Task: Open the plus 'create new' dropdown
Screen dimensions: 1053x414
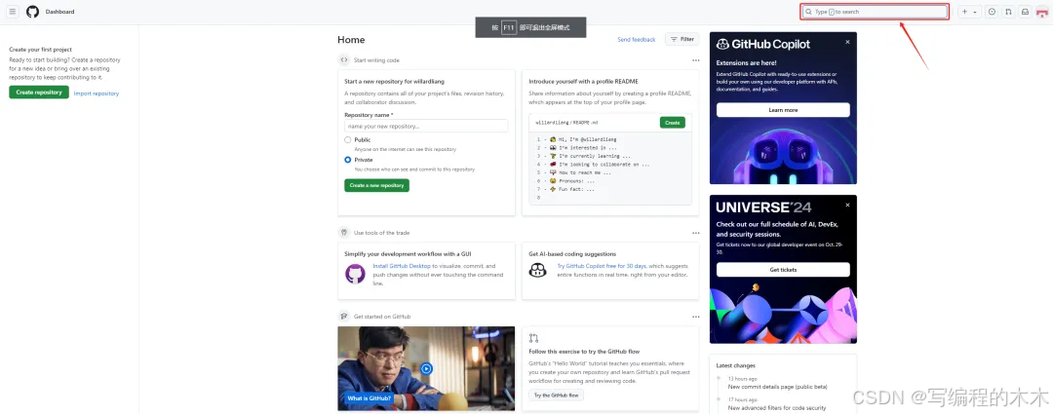Action: pos(968,12)
